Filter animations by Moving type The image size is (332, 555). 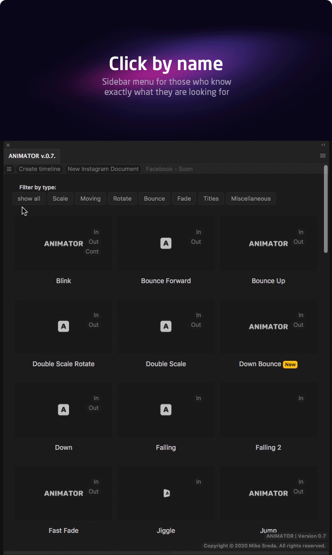(x=91, y=198)
